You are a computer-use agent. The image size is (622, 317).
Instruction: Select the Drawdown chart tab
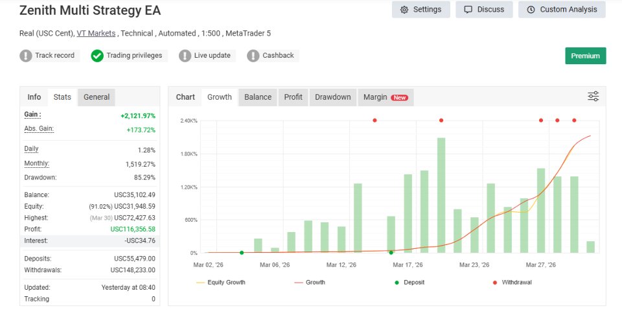pos(332,97)
